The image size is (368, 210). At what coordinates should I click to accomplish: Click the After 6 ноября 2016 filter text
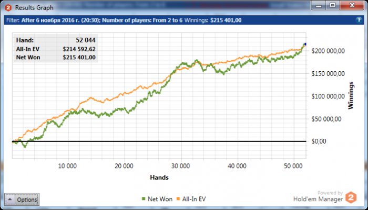(x=61, y=20)
